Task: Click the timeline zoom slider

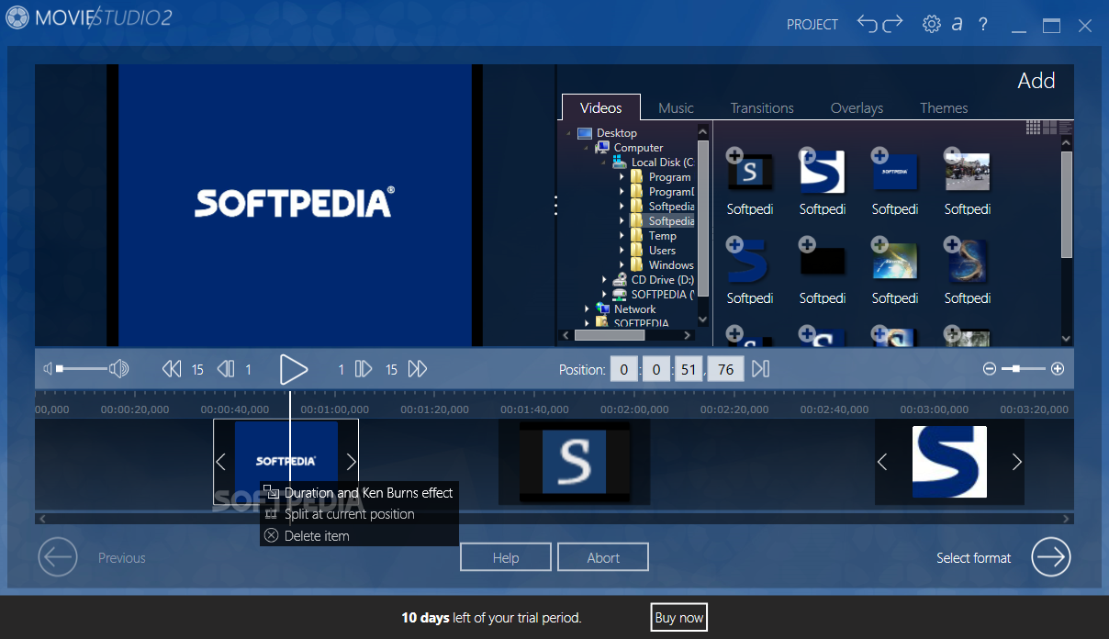Action: [1023, 369]
